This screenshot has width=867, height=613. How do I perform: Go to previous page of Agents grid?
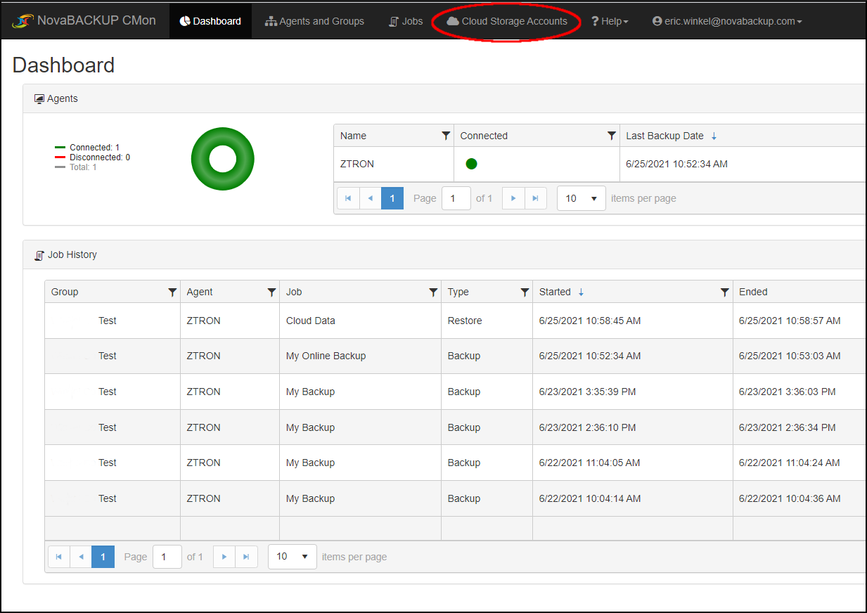[x=371, y=198]
